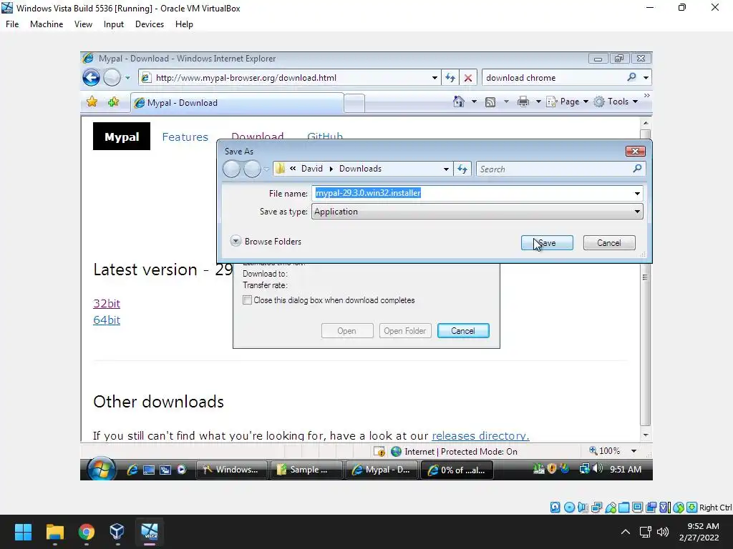Image resolution: width=733 pixels, height=549 pixels.
Task: Click the host Windows Start button
Action: [x=23, y=532]
